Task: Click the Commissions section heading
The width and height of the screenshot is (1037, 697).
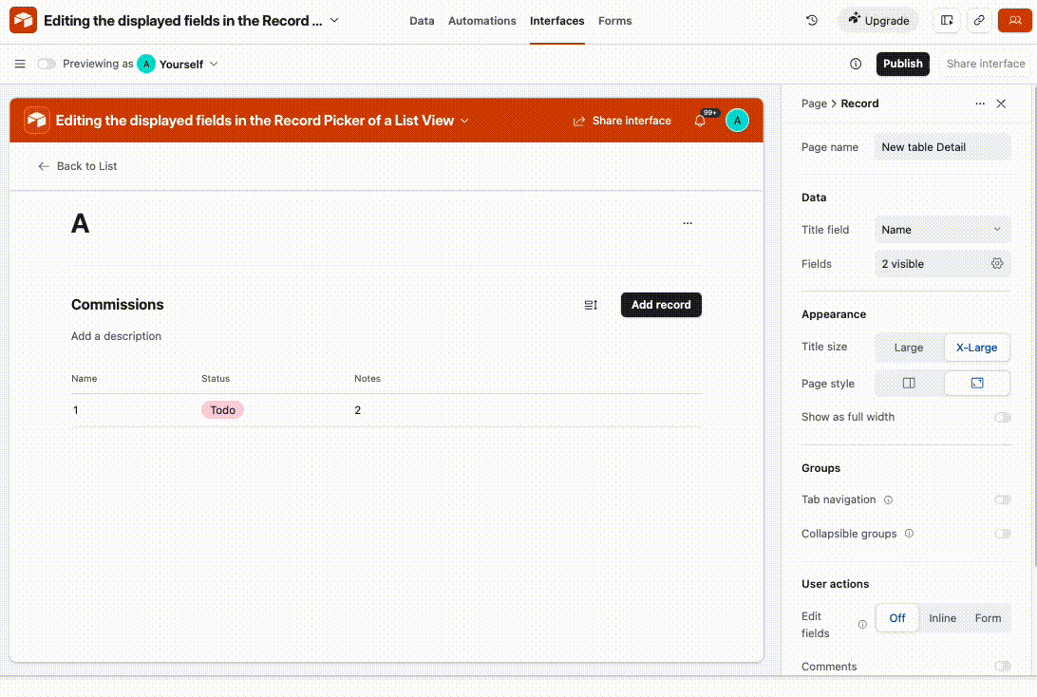Action: 118,305
